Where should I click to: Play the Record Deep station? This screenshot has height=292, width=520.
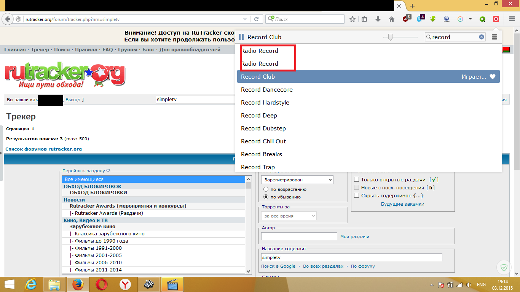[x=368, y=116]
